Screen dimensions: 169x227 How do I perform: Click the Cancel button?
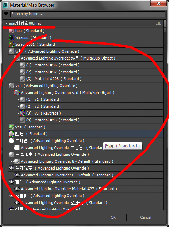146,217
